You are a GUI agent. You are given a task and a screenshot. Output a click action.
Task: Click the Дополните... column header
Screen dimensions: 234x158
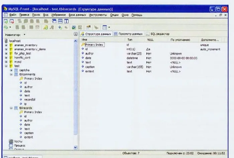[210, 40]
